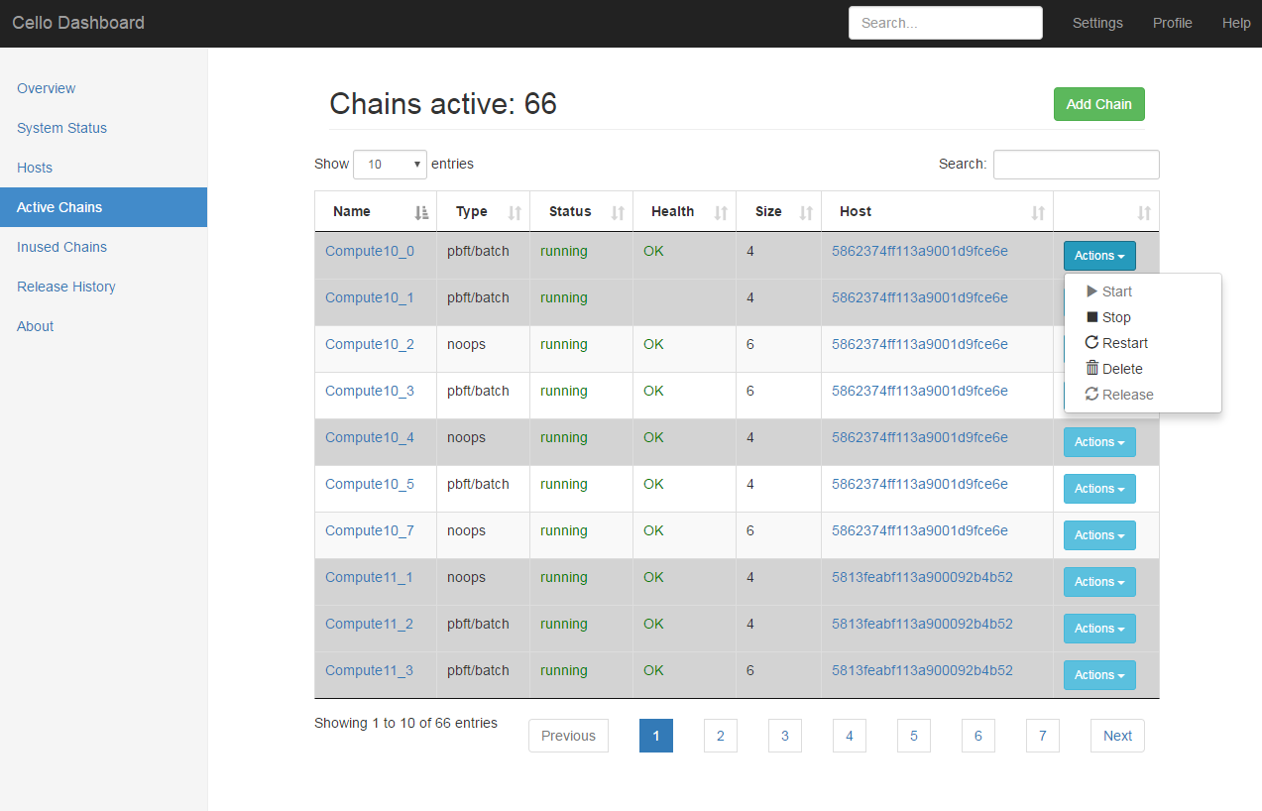
Task: Open the Compute10_2 chain link
Action: tap(370, 344)
